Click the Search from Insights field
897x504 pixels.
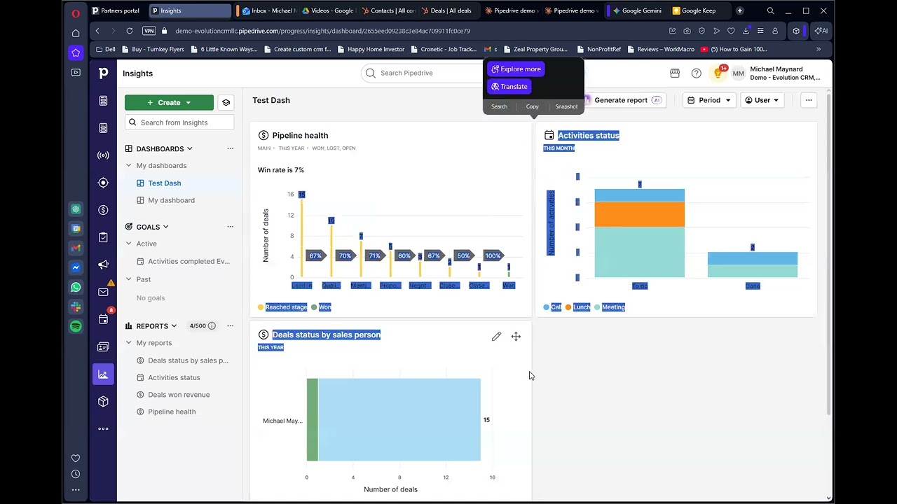[x=179, y=122]
